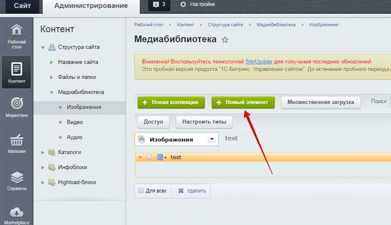The width and height of the screenshot is (391, 225).
Task: Open the Магазин basket icon
Action: (x=17, y=140)
